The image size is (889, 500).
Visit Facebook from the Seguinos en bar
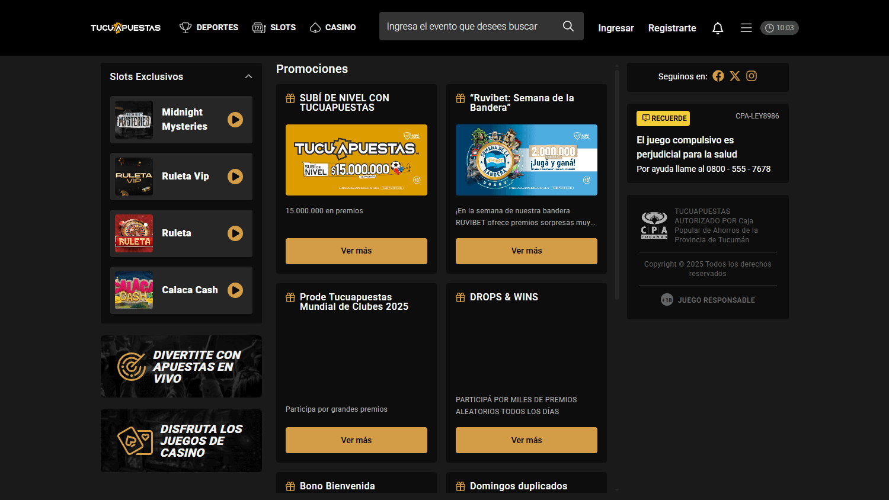click(x=718, y=76)
